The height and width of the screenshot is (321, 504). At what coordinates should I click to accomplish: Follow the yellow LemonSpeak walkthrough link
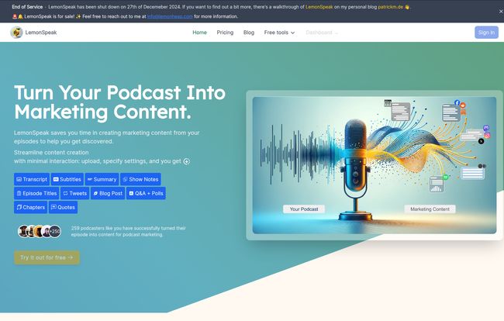(319, 7)
